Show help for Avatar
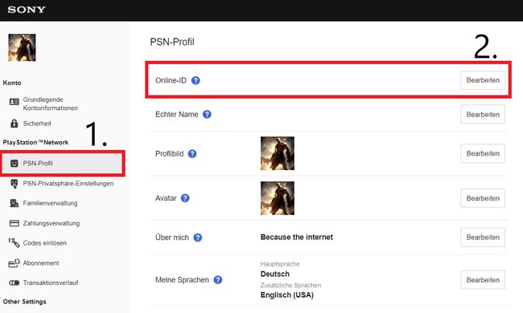 (x=185, y=198)
